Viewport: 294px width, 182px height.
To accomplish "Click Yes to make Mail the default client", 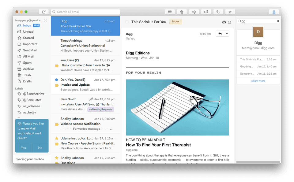I will tap(23, 148).
